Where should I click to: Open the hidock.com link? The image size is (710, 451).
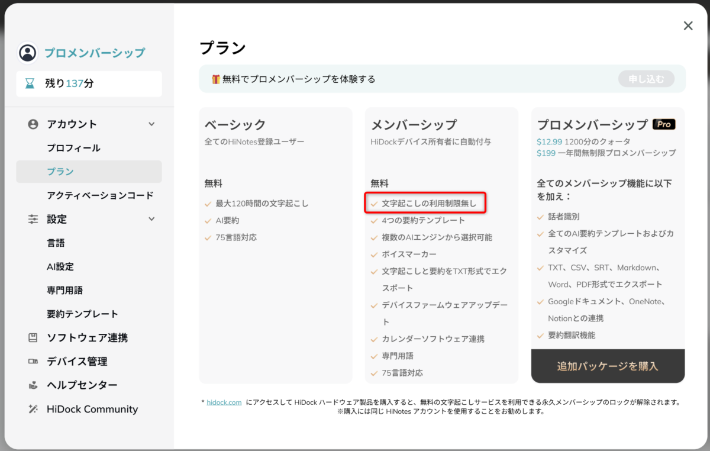pos(224,402)
